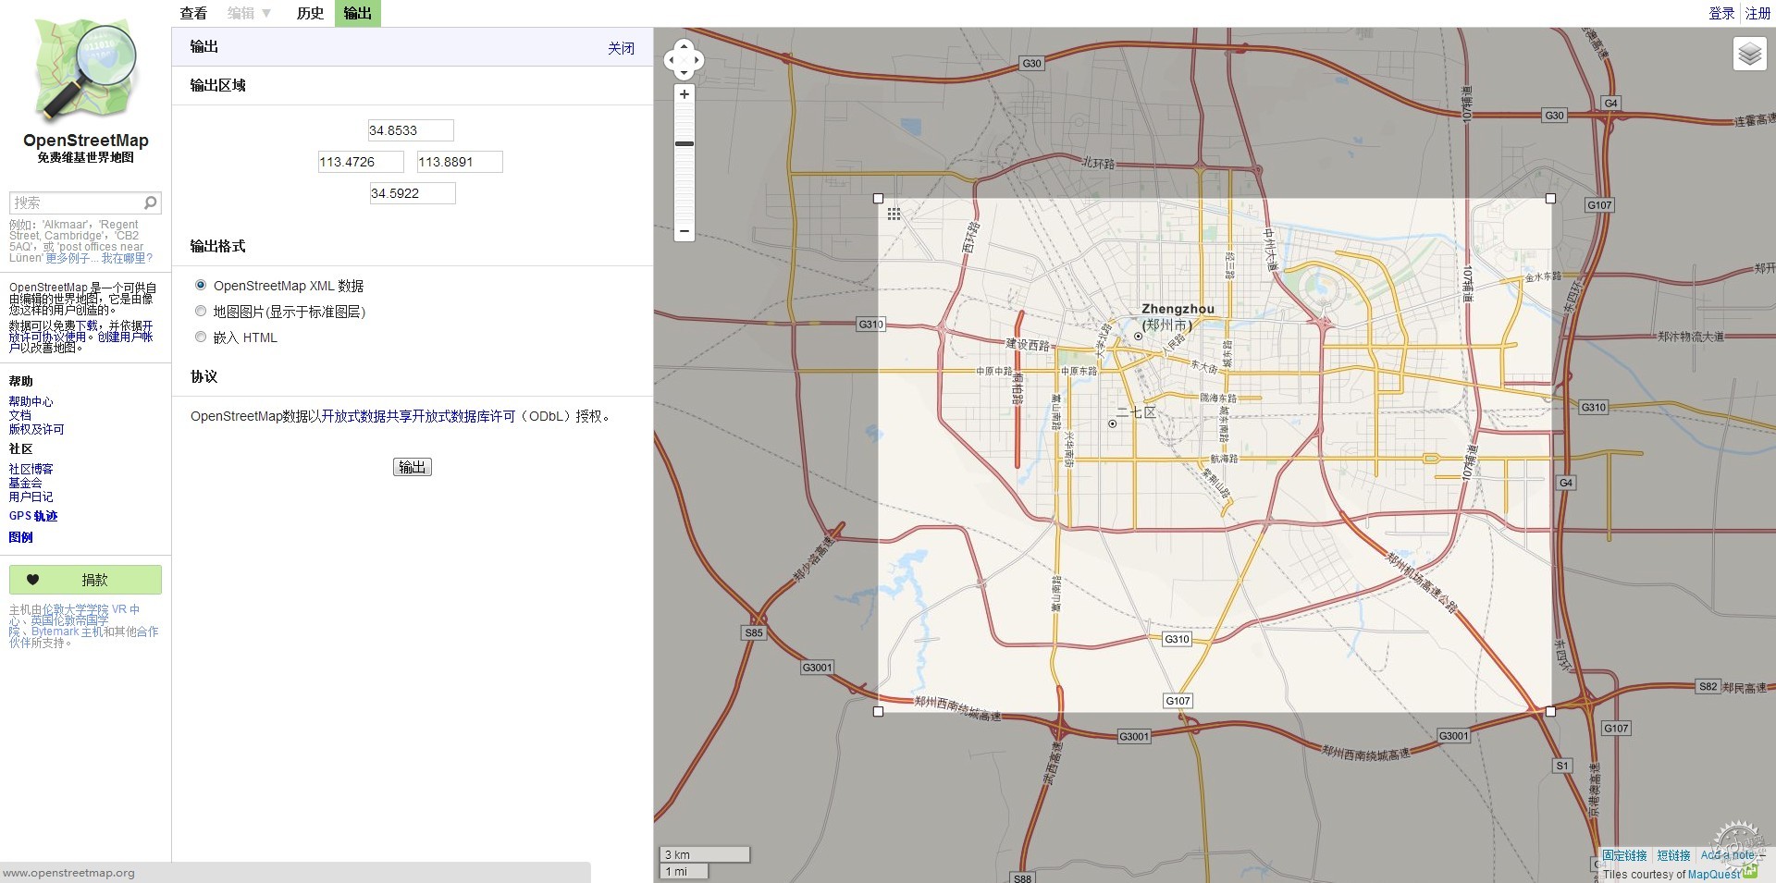This screenshot has width=1776, height=883.
Task: Click the 创建用户帐户 create account link
Action: click(x=125, y=337)
